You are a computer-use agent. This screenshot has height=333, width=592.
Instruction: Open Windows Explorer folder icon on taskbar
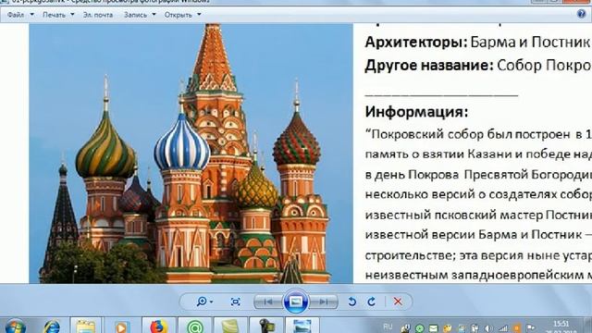[86, 327]
